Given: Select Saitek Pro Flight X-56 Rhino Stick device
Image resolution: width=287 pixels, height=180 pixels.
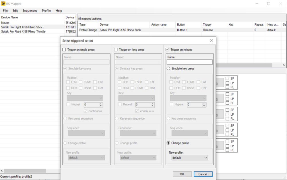Looking at the screenshot, I should [x=38, y=27].
